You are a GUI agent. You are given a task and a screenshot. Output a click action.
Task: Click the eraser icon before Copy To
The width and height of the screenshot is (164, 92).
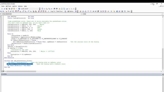48,11
